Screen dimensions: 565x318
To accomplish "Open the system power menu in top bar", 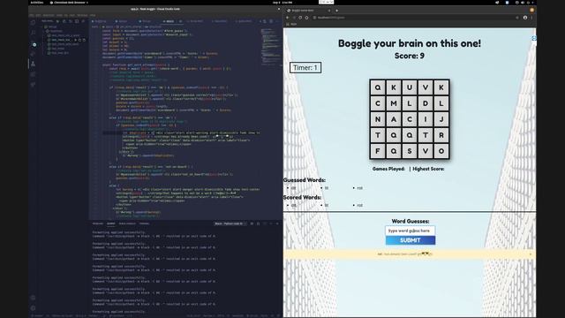I will (x=528, y=2).
